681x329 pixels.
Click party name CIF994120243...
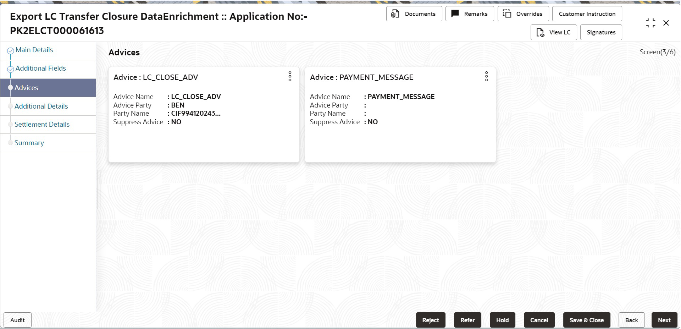[196, 114]
